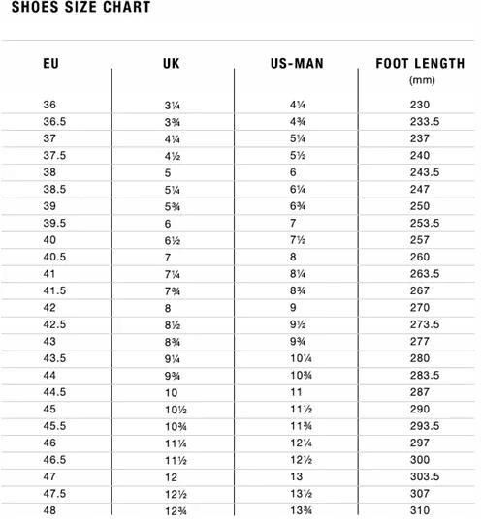Click the FOOT LENGTH column header
The image size is (481, 519).
420,63
